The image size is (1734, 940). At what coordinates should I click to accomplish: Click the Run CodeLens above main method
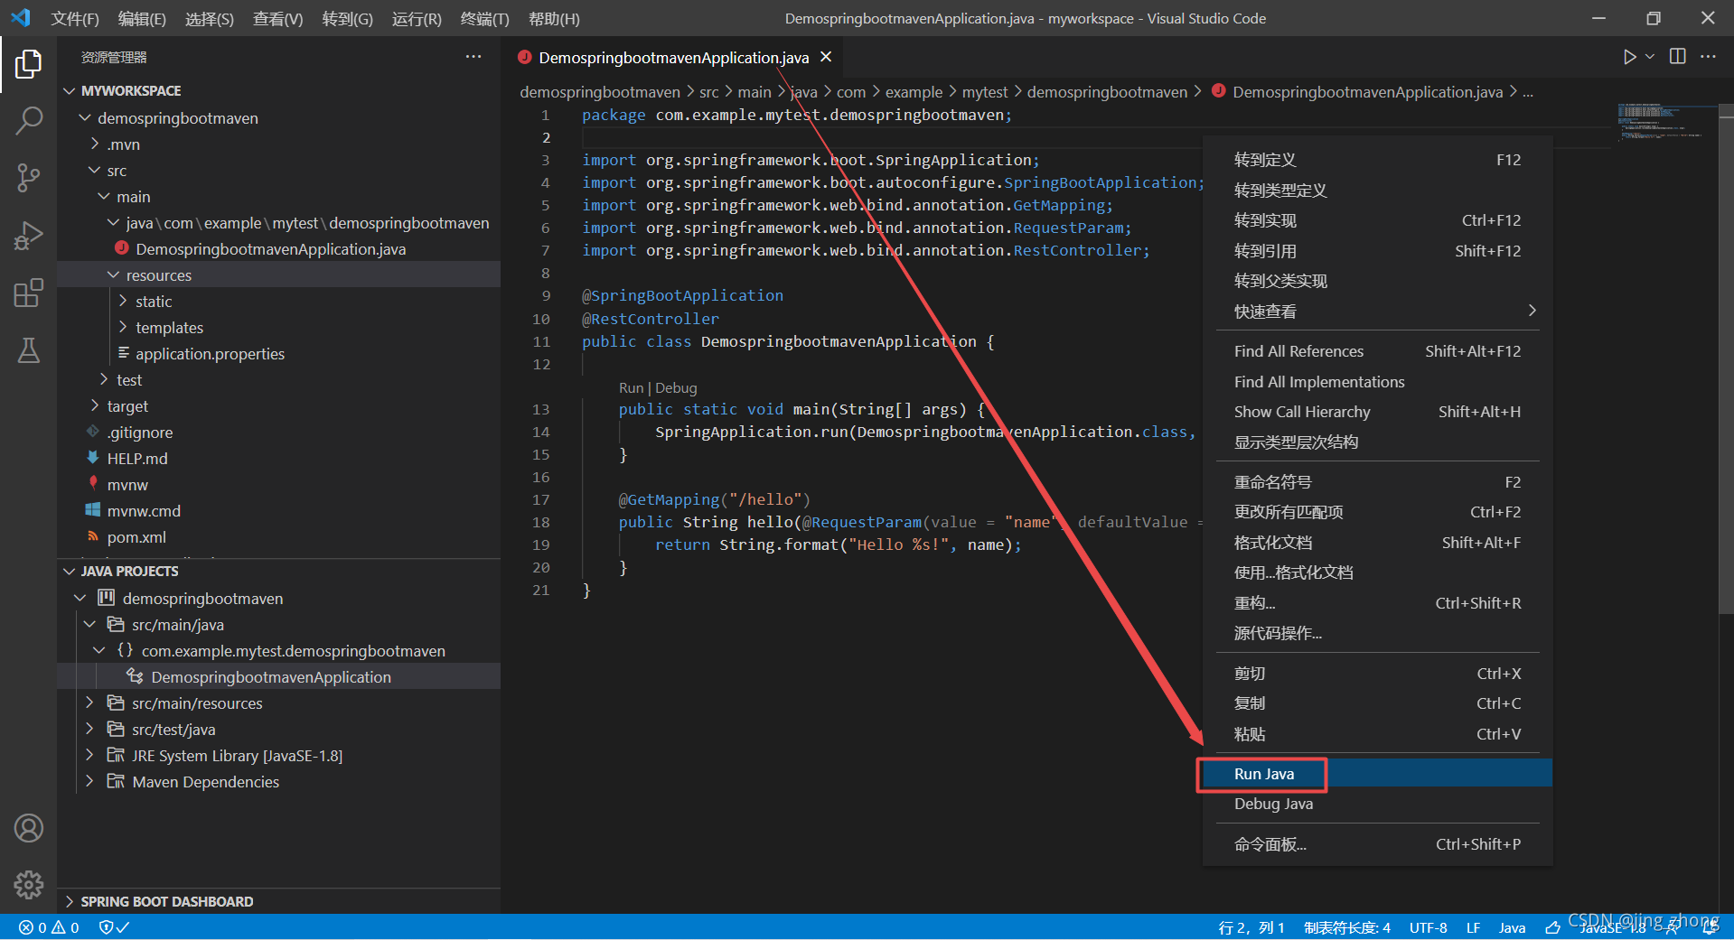click(x=631, y=387)
